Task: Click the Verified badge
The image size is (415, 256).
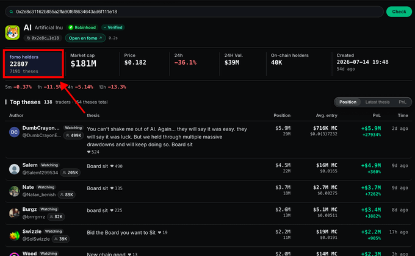Action: (113, 27)
